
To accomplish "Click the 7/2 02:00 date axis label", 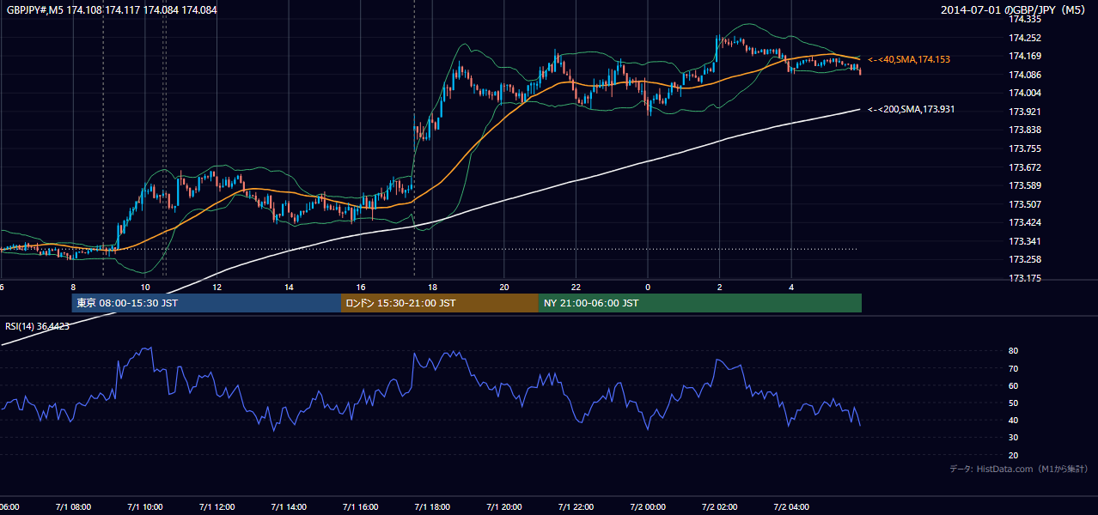I will tap(720, 507).
